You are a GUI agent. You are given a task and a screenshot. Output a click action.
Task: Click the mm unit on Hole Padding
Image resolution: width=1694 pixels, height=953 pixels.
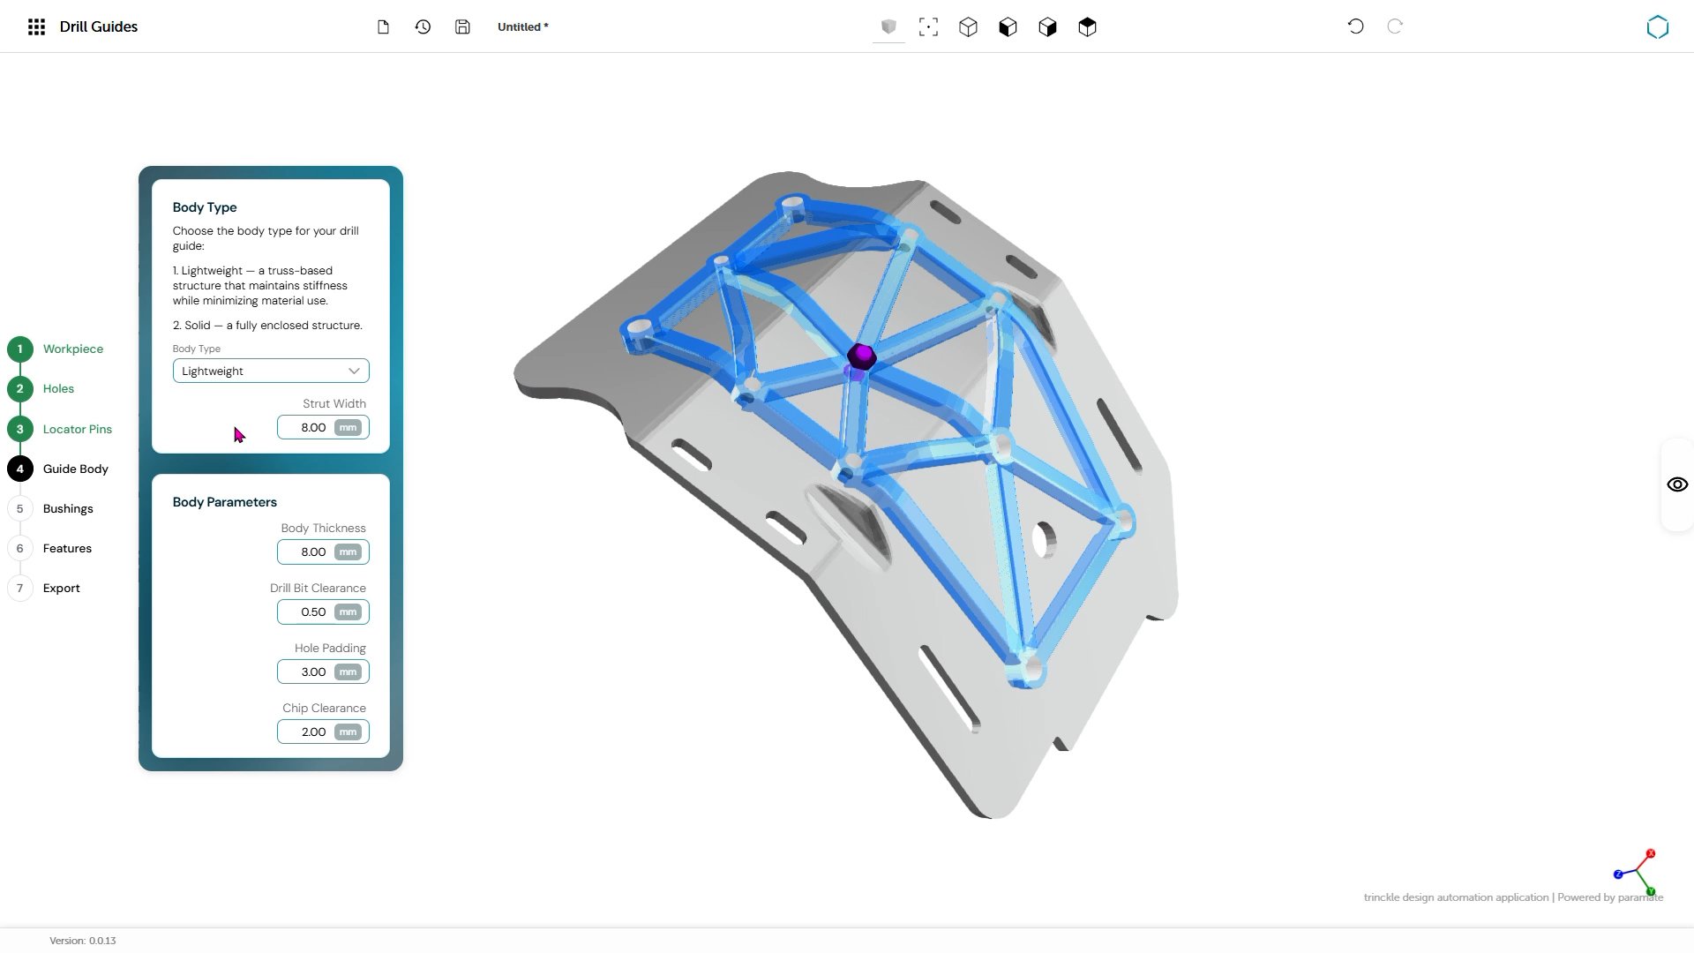pos(349,672)
